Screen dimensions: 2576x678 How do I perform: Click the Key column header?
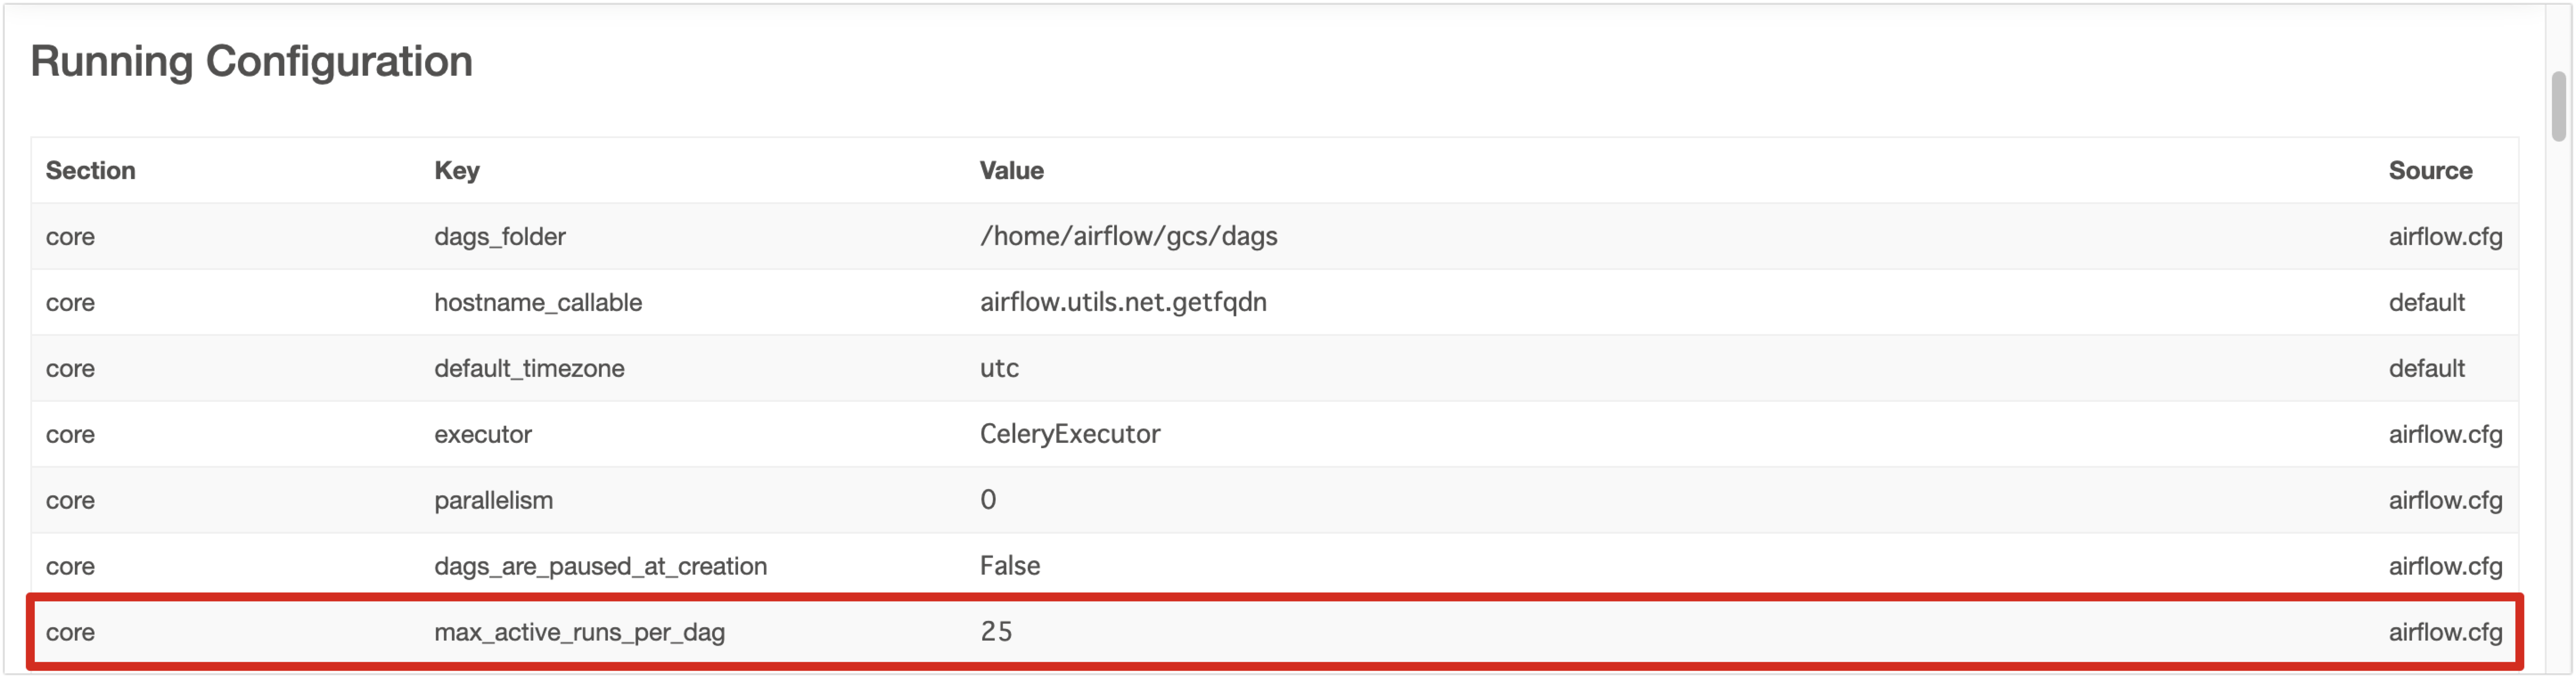[456, 170]
